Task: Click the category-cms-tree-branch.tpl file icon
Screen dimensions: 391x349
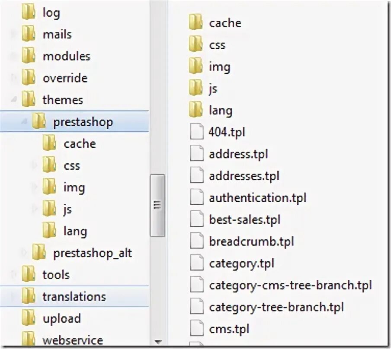Action: coord(197,285)
